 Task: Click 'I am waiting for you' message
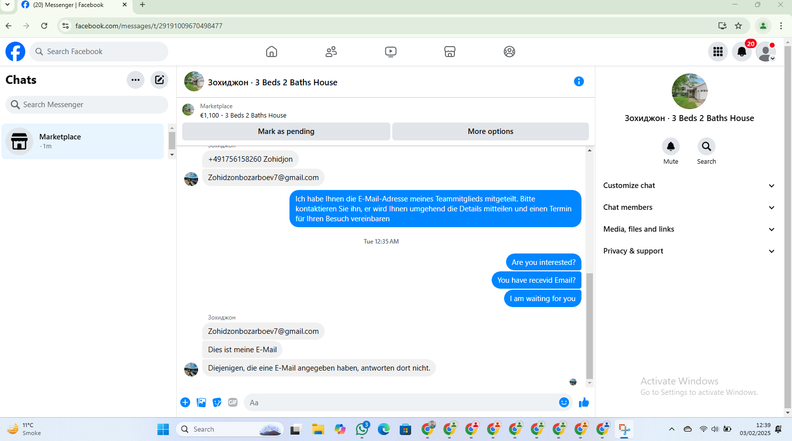[x=543, y=299]
